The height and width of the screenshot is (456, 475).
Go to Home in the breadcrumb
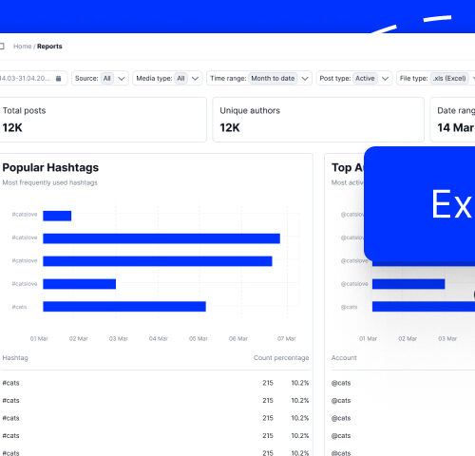point(23,47)
